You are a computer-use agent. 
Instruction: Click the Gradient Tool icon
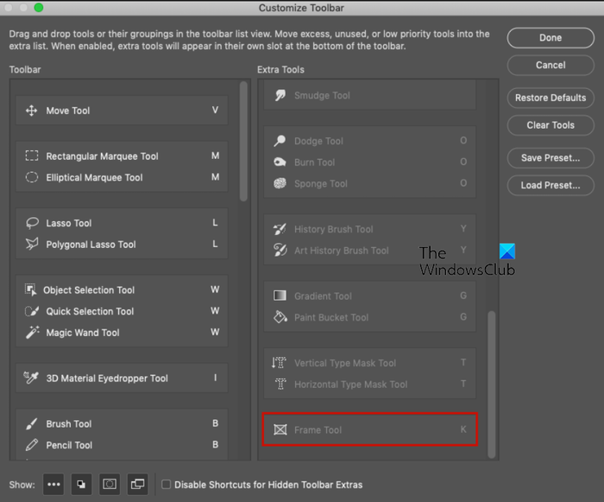click(280, 295)
